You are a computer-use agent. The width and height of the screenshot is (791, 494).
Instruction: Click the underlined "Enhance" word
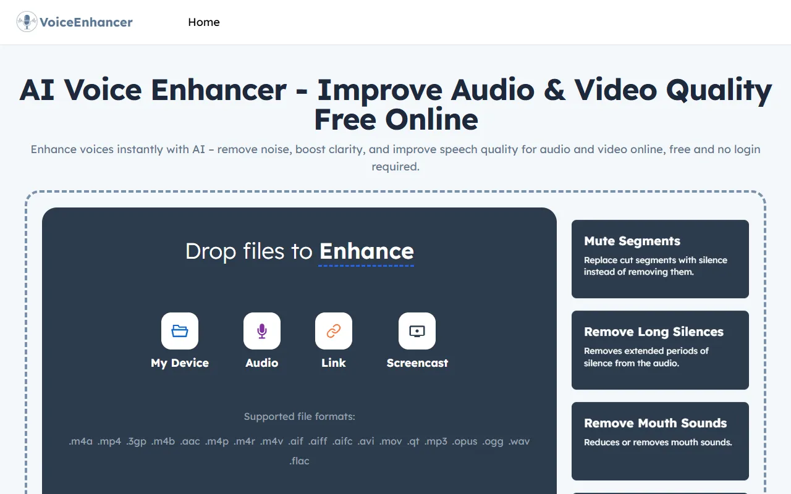[x=366, y=251]
